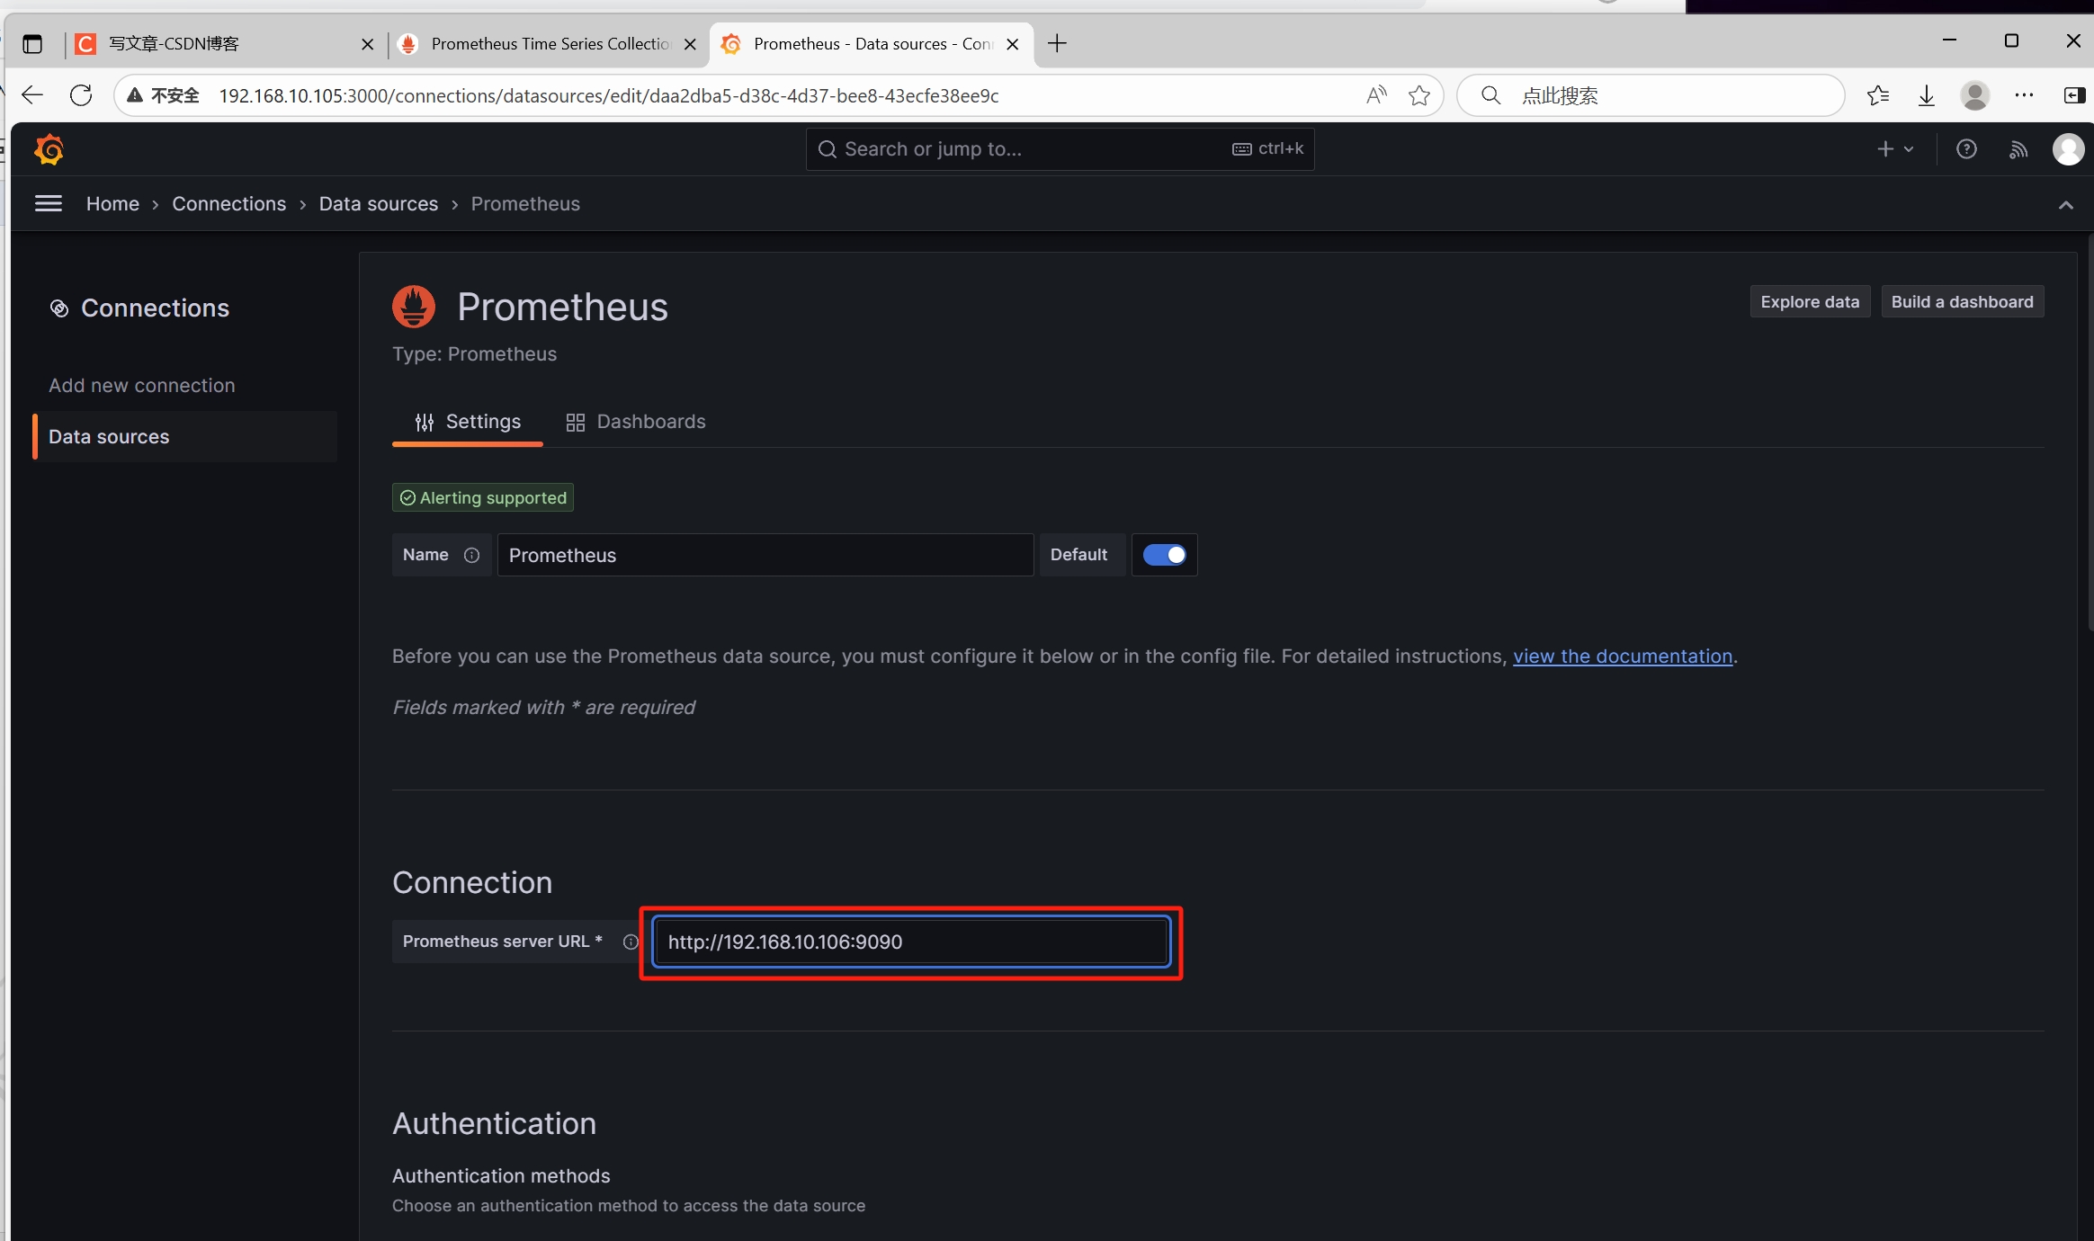Click the Explore data button

1810,302
